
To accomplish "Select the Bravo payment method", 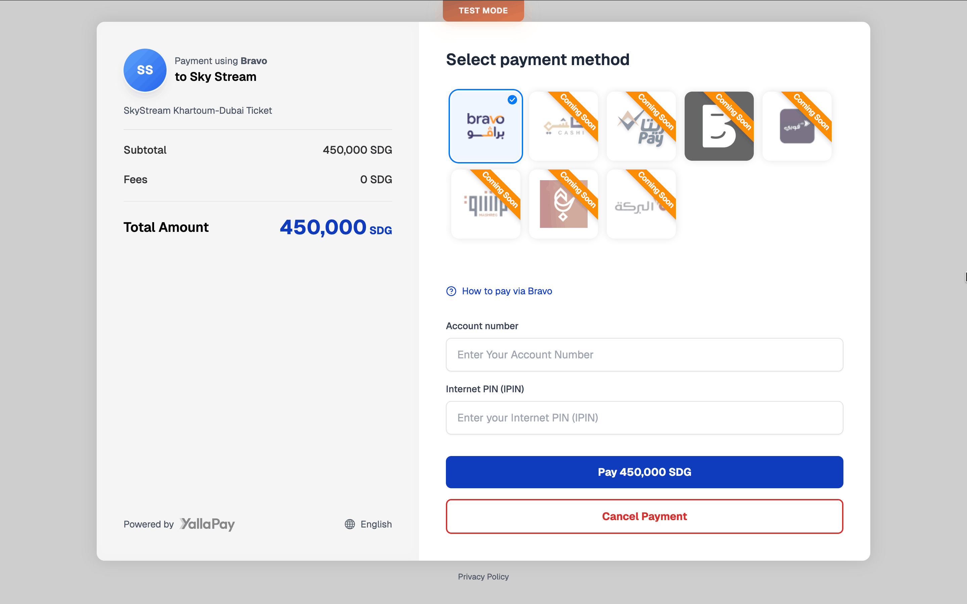I will pyautogui.click(x=486, y=126).
